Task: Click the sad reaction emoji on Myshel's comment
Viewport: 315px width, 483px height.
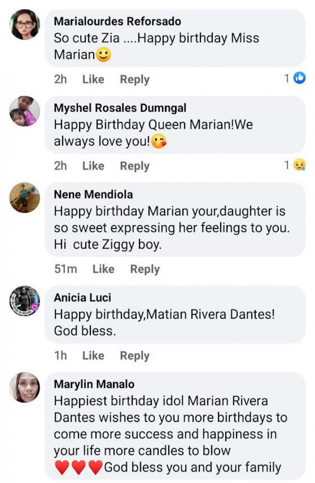Action: (x=300, y=165)
